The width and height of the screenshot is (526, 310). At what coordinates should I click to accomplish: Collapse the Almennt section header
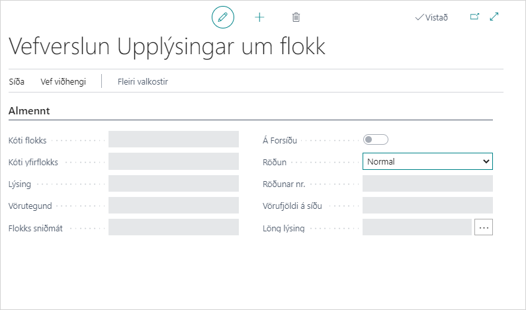pos(30,111)
